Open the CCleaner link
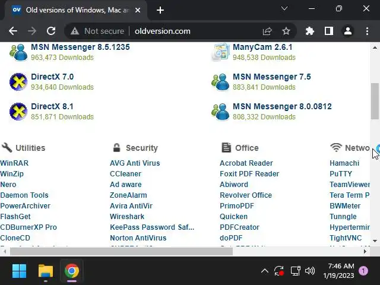Screen dimensions: 380x285 click(x=125, y=174)
